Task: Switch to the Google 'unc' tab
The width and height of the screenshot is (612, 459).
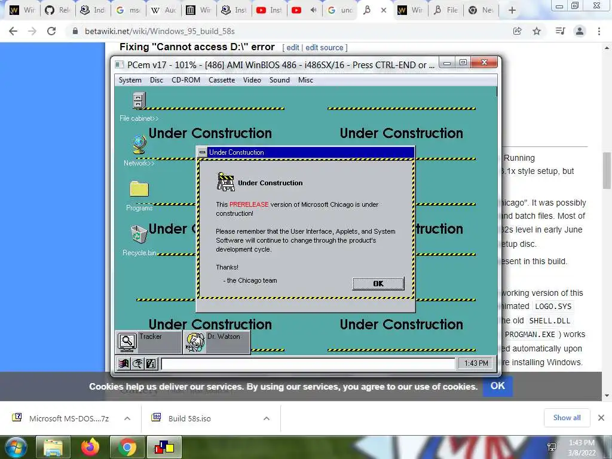Action: pyautogui.click(x=340, y=11)
